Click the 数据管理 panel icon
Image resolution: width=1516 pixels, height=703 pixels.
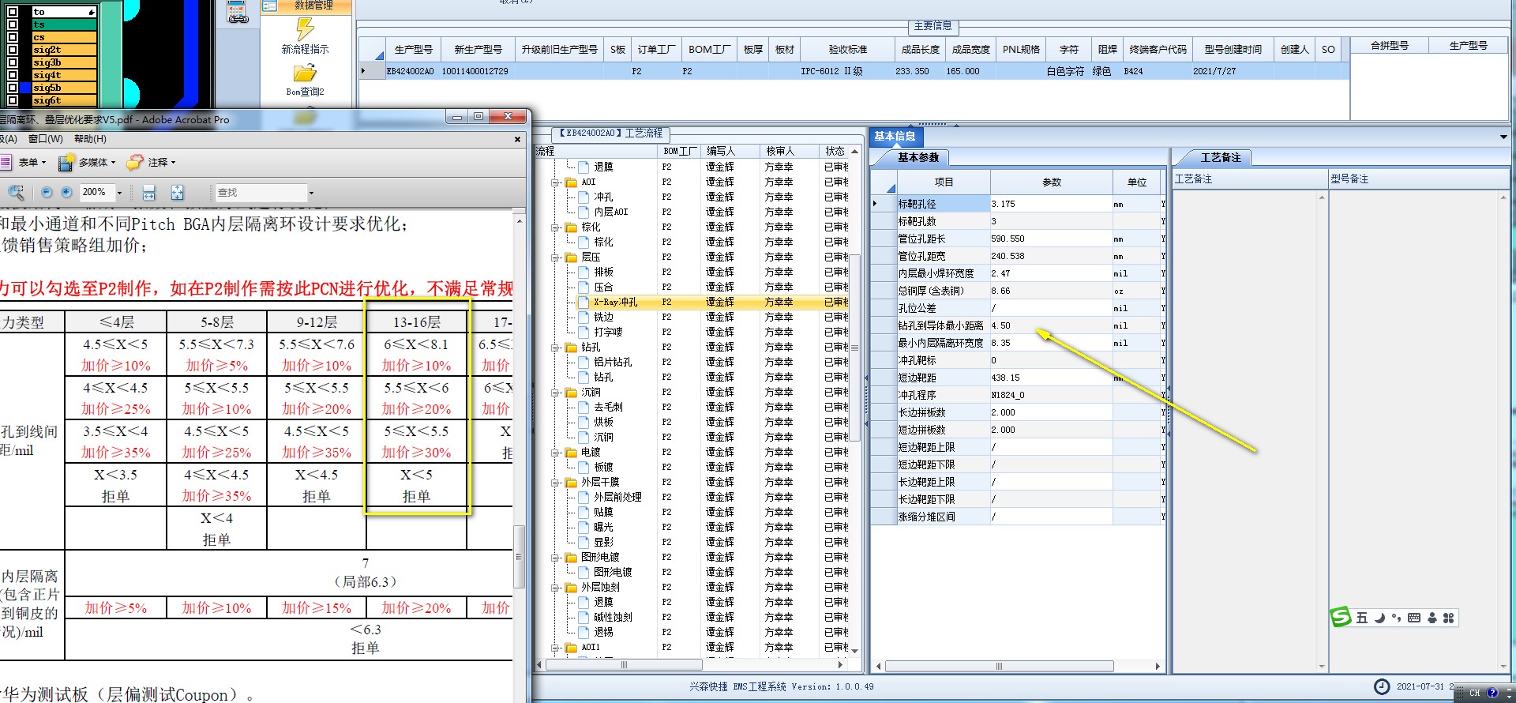269,5
